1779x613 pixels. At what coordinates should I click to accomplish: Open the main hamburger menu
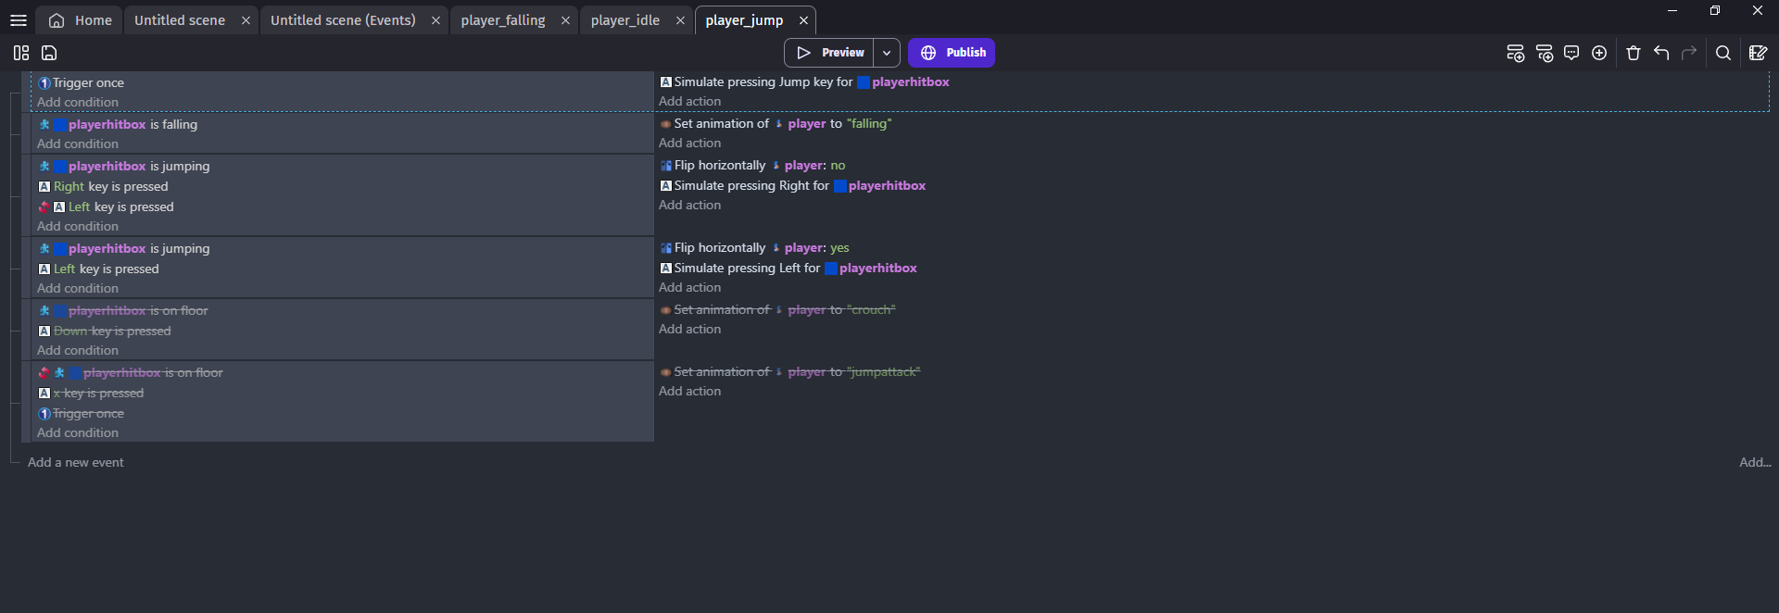pos(18,20)
